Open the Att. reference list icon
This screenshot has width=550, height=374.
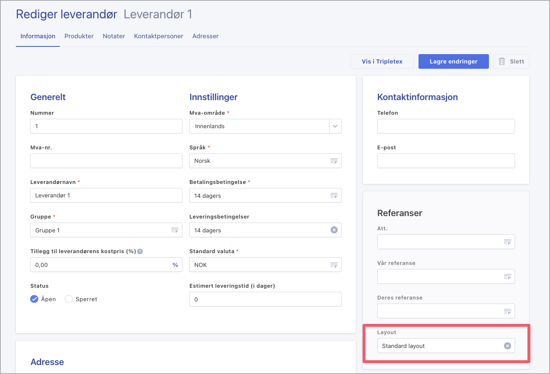click(507, 242)
